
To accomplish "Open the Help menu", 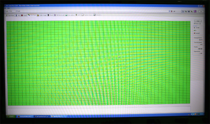I will [x=8, y=8].
